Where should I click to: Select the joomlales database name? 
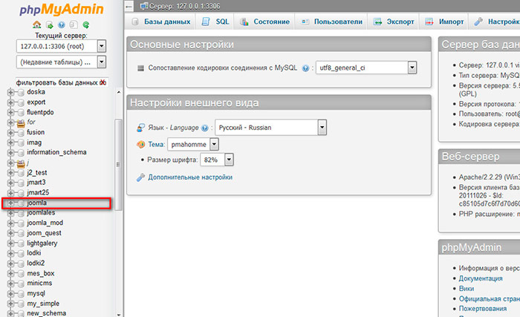tap(41, 212)
